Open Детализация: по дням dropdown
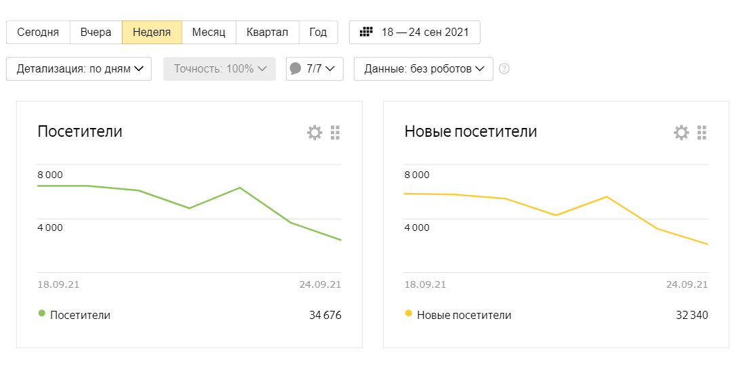The image size is (743, 365). click(x=79, y=68)
